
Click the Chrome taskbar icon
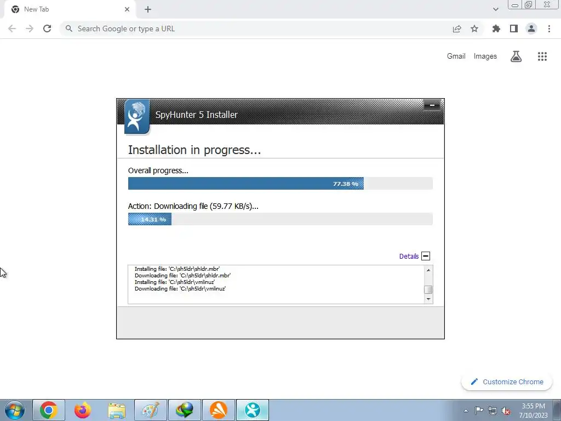(x=49, y=410)
